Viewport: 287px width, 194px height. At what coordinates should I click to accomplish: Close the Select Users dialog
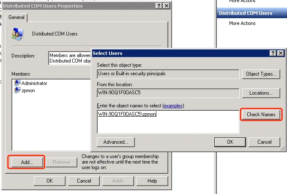(x=280, y=53)
